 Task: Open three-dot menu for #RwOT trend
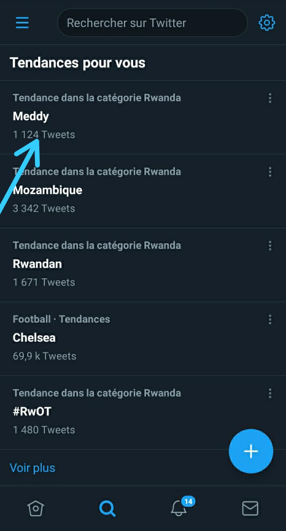coord(270,393)
